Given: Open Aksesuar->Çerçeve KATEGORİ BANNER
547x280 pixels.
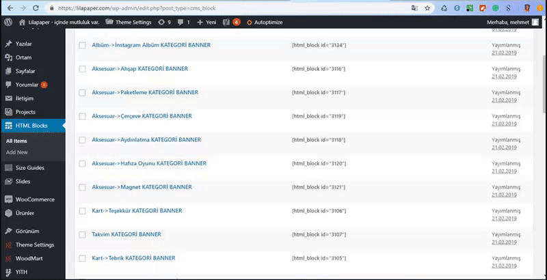Looking at the screenshot, I should pyautogui.click(x=142, y=116).
